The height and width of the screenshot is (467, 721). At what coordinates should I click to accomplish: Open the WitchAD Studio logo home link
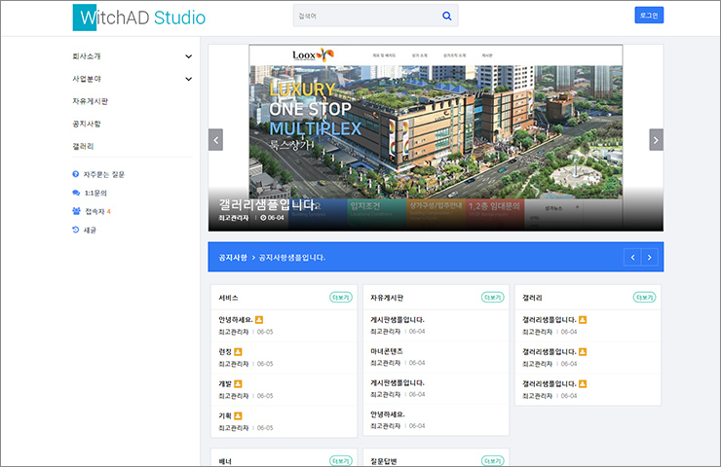139,18
